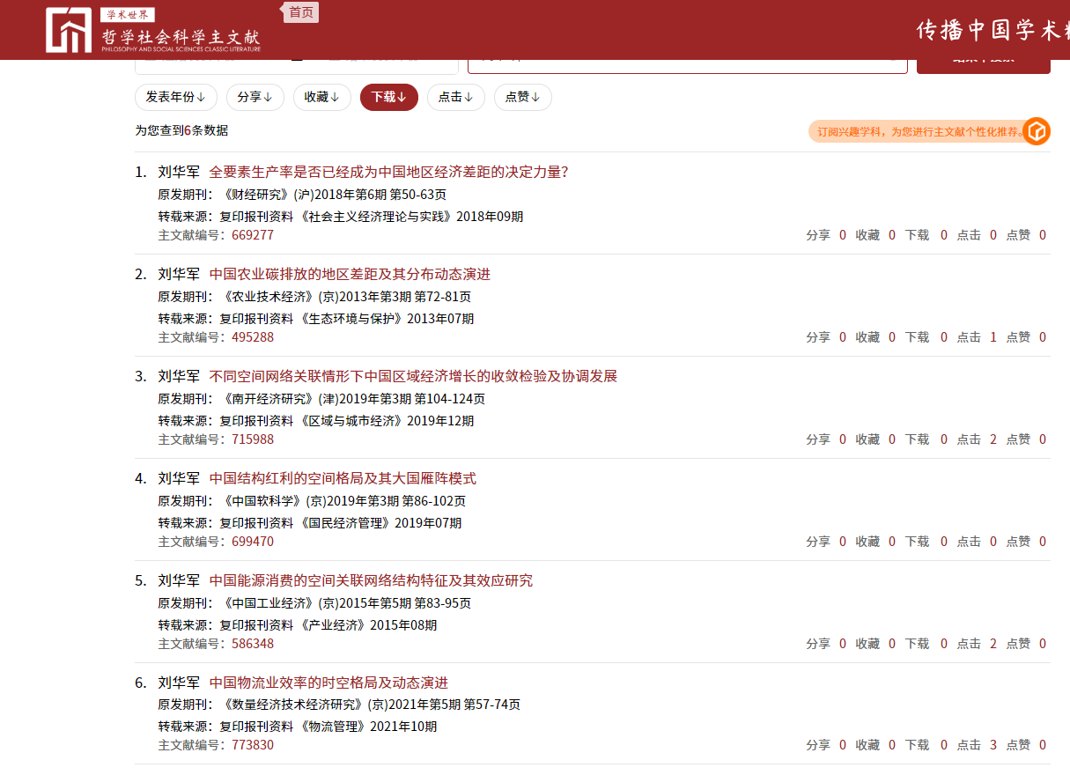Sort results by 收藏 count

coord(321,97)
